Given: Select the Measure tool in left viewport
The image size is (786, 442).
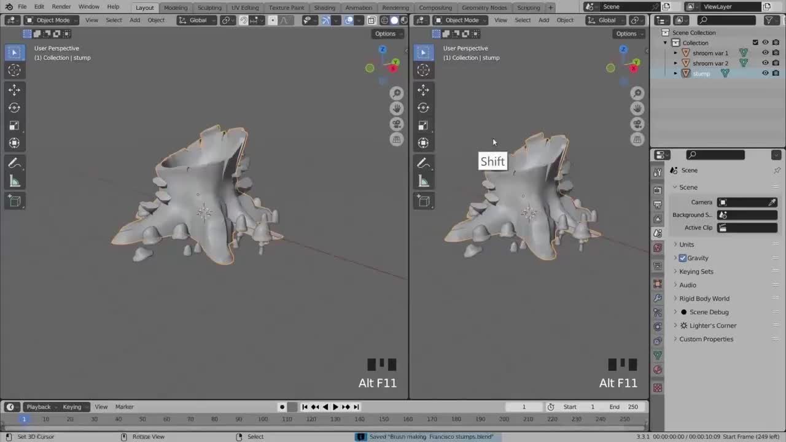Looking at the screenshot, I should click(14, 181).
